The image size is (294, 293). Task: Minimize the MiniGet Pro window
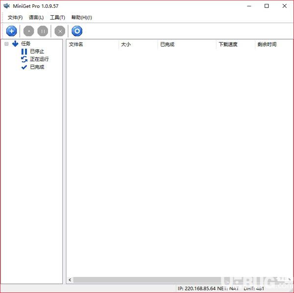(x=249, y=6)
